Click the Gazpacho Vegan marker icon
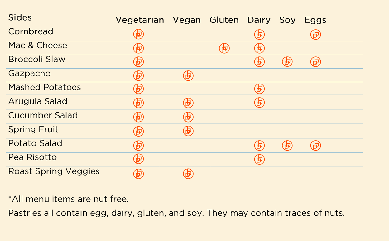 coord(188,75)
